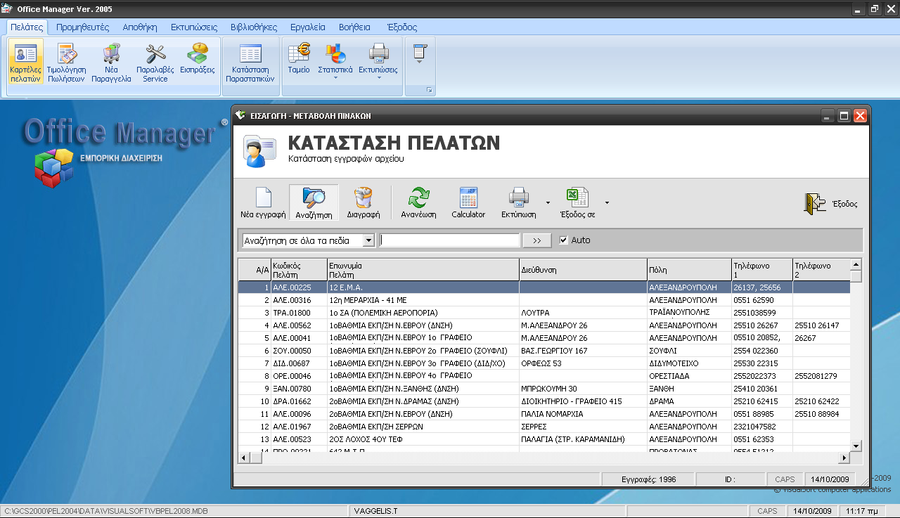
Task: Open the Αναζήτηση σε όλα τα πεδία dropdown
Action: [368, 240]
